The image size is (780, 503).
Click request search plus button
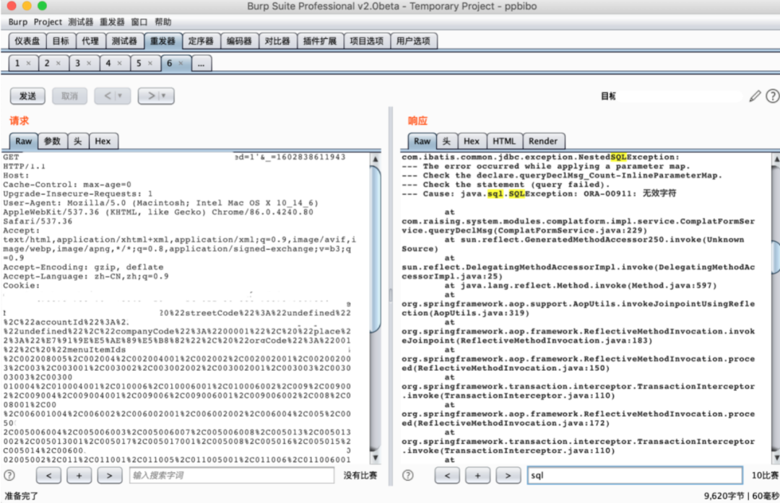[79, 476]
